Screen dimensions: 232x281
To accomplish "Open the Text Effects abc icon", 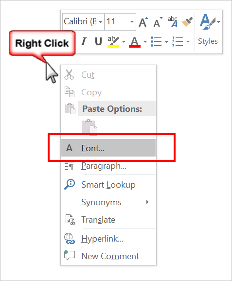I will coord(173,22).
